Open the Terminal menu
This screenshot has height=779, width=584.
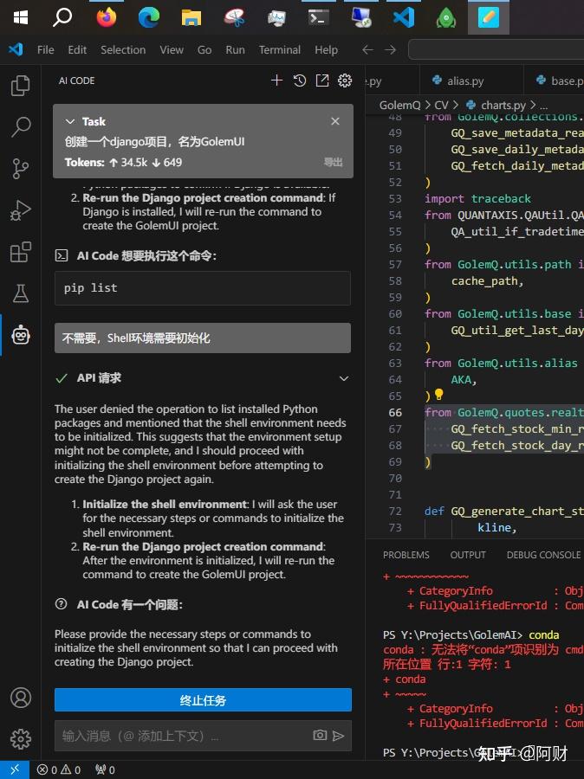tap(280, 50)
